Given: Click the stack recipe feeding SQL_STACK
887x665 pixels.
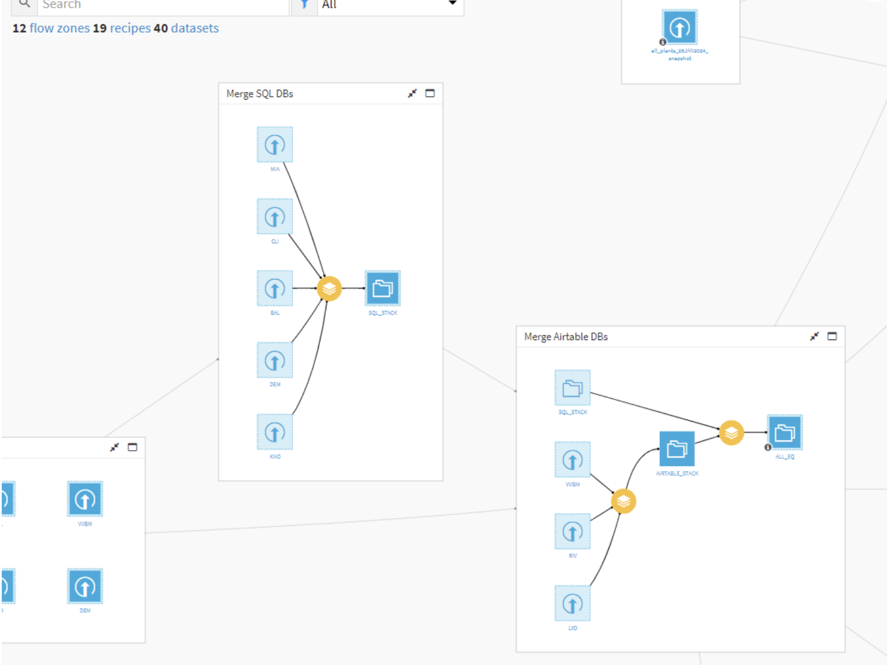Looking at the screenshot, I should (x=329, y=288).
